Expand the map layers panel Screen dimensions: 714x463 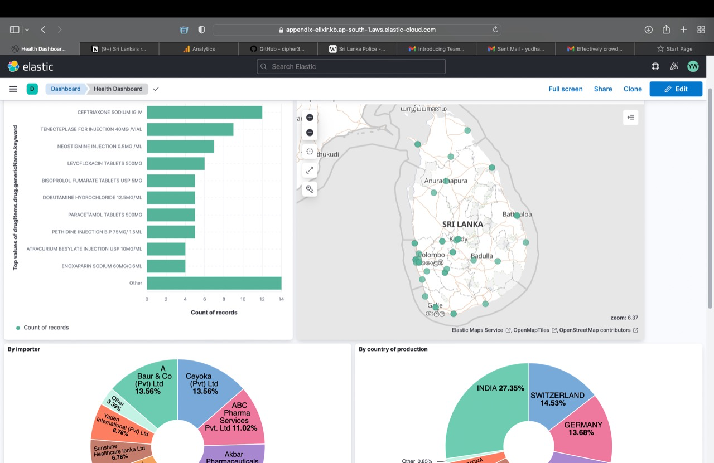click(x=630, y=118)
